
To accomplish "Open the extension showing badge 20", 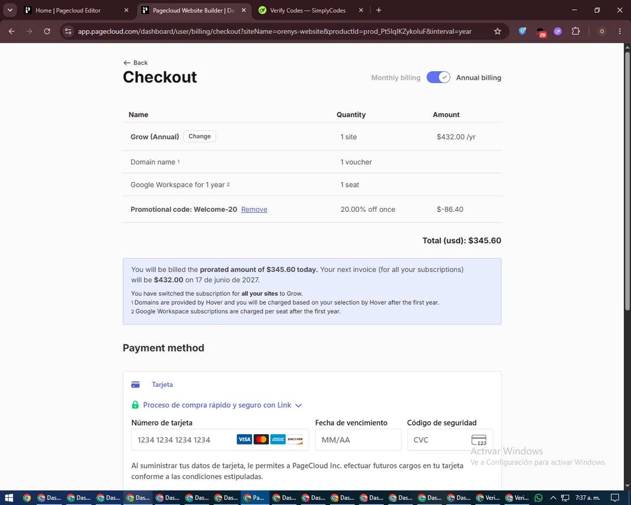I will pos(541,32).
